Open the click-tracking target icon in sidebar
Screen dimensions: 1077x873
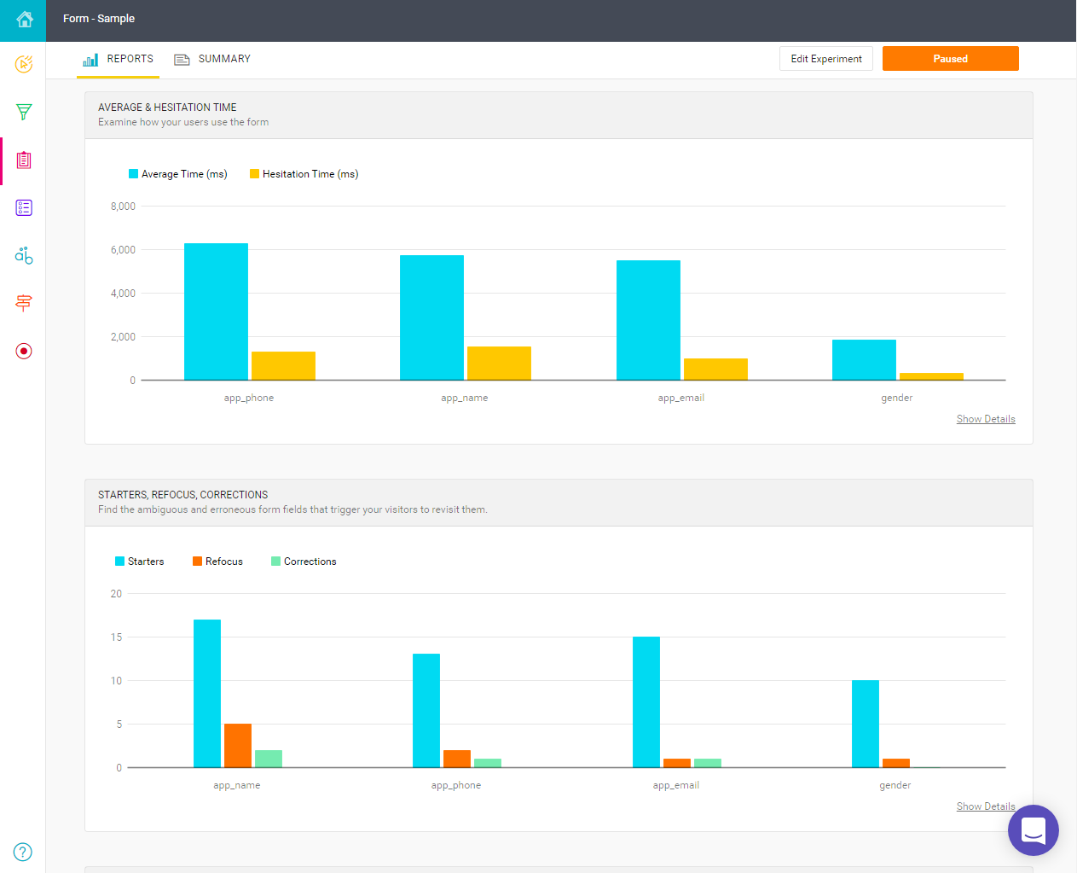coord(24,64)
